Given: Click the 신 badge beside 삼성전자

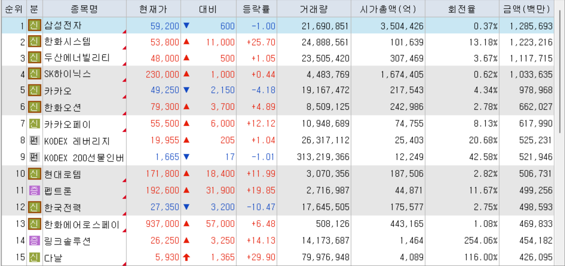Looking at the screenshot, I should point(34,26).
